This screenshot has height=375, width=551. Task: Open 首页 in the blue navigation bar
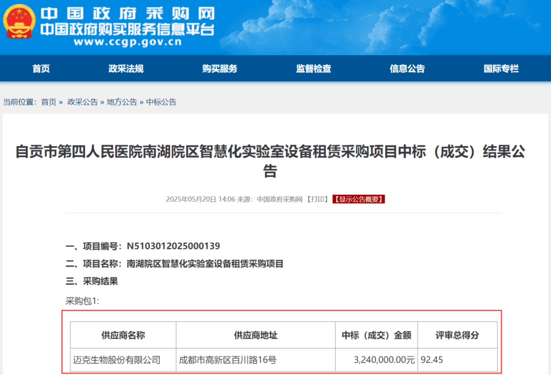pos(41,69)
